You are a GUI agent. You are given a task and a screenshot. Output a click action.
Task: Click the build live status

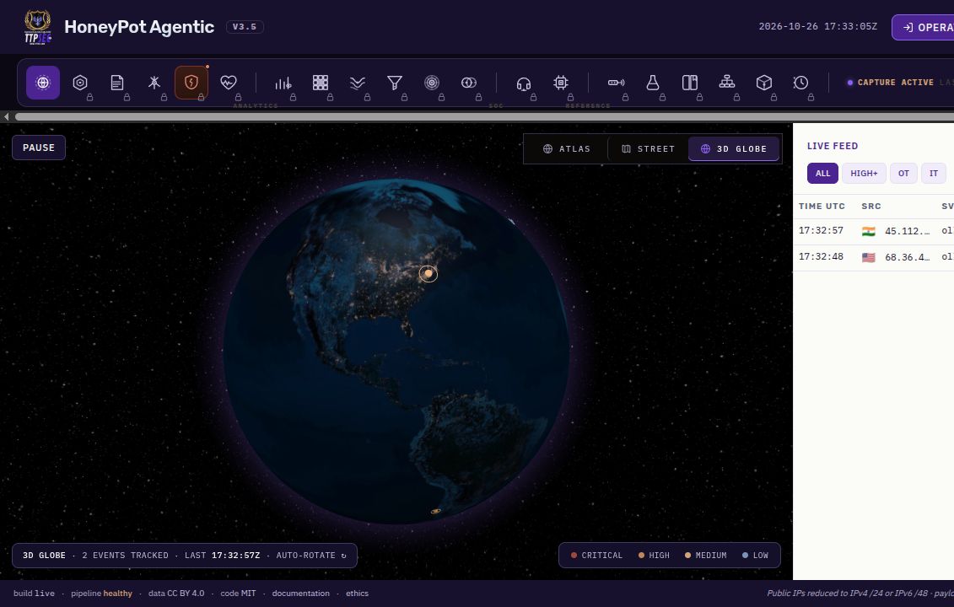coord(34,594)
